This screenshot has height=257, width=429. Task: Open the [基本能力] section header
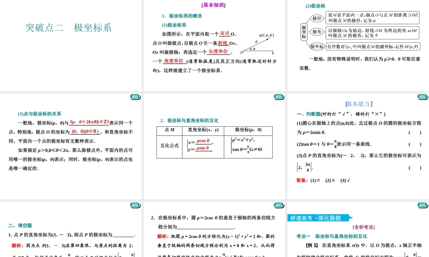pos(359,104)
